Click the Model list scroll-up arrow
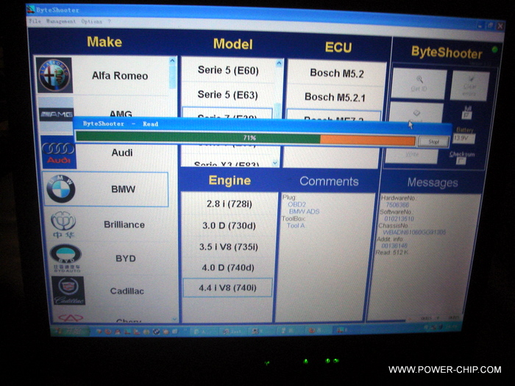Viewport: 515px width, 386px height. pyautogui.click(x=279, y=63)
